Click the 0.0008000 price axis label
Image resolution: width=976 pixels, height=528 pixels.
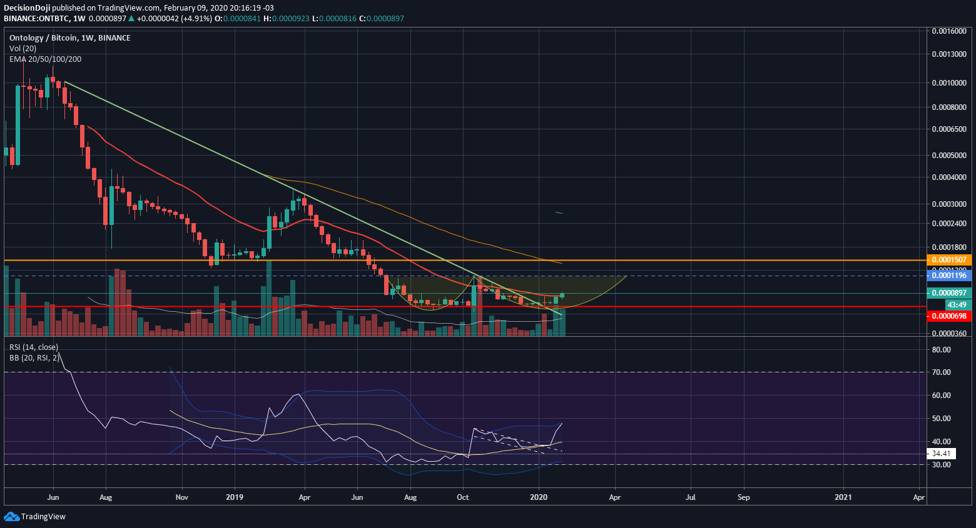pos(949,107)
